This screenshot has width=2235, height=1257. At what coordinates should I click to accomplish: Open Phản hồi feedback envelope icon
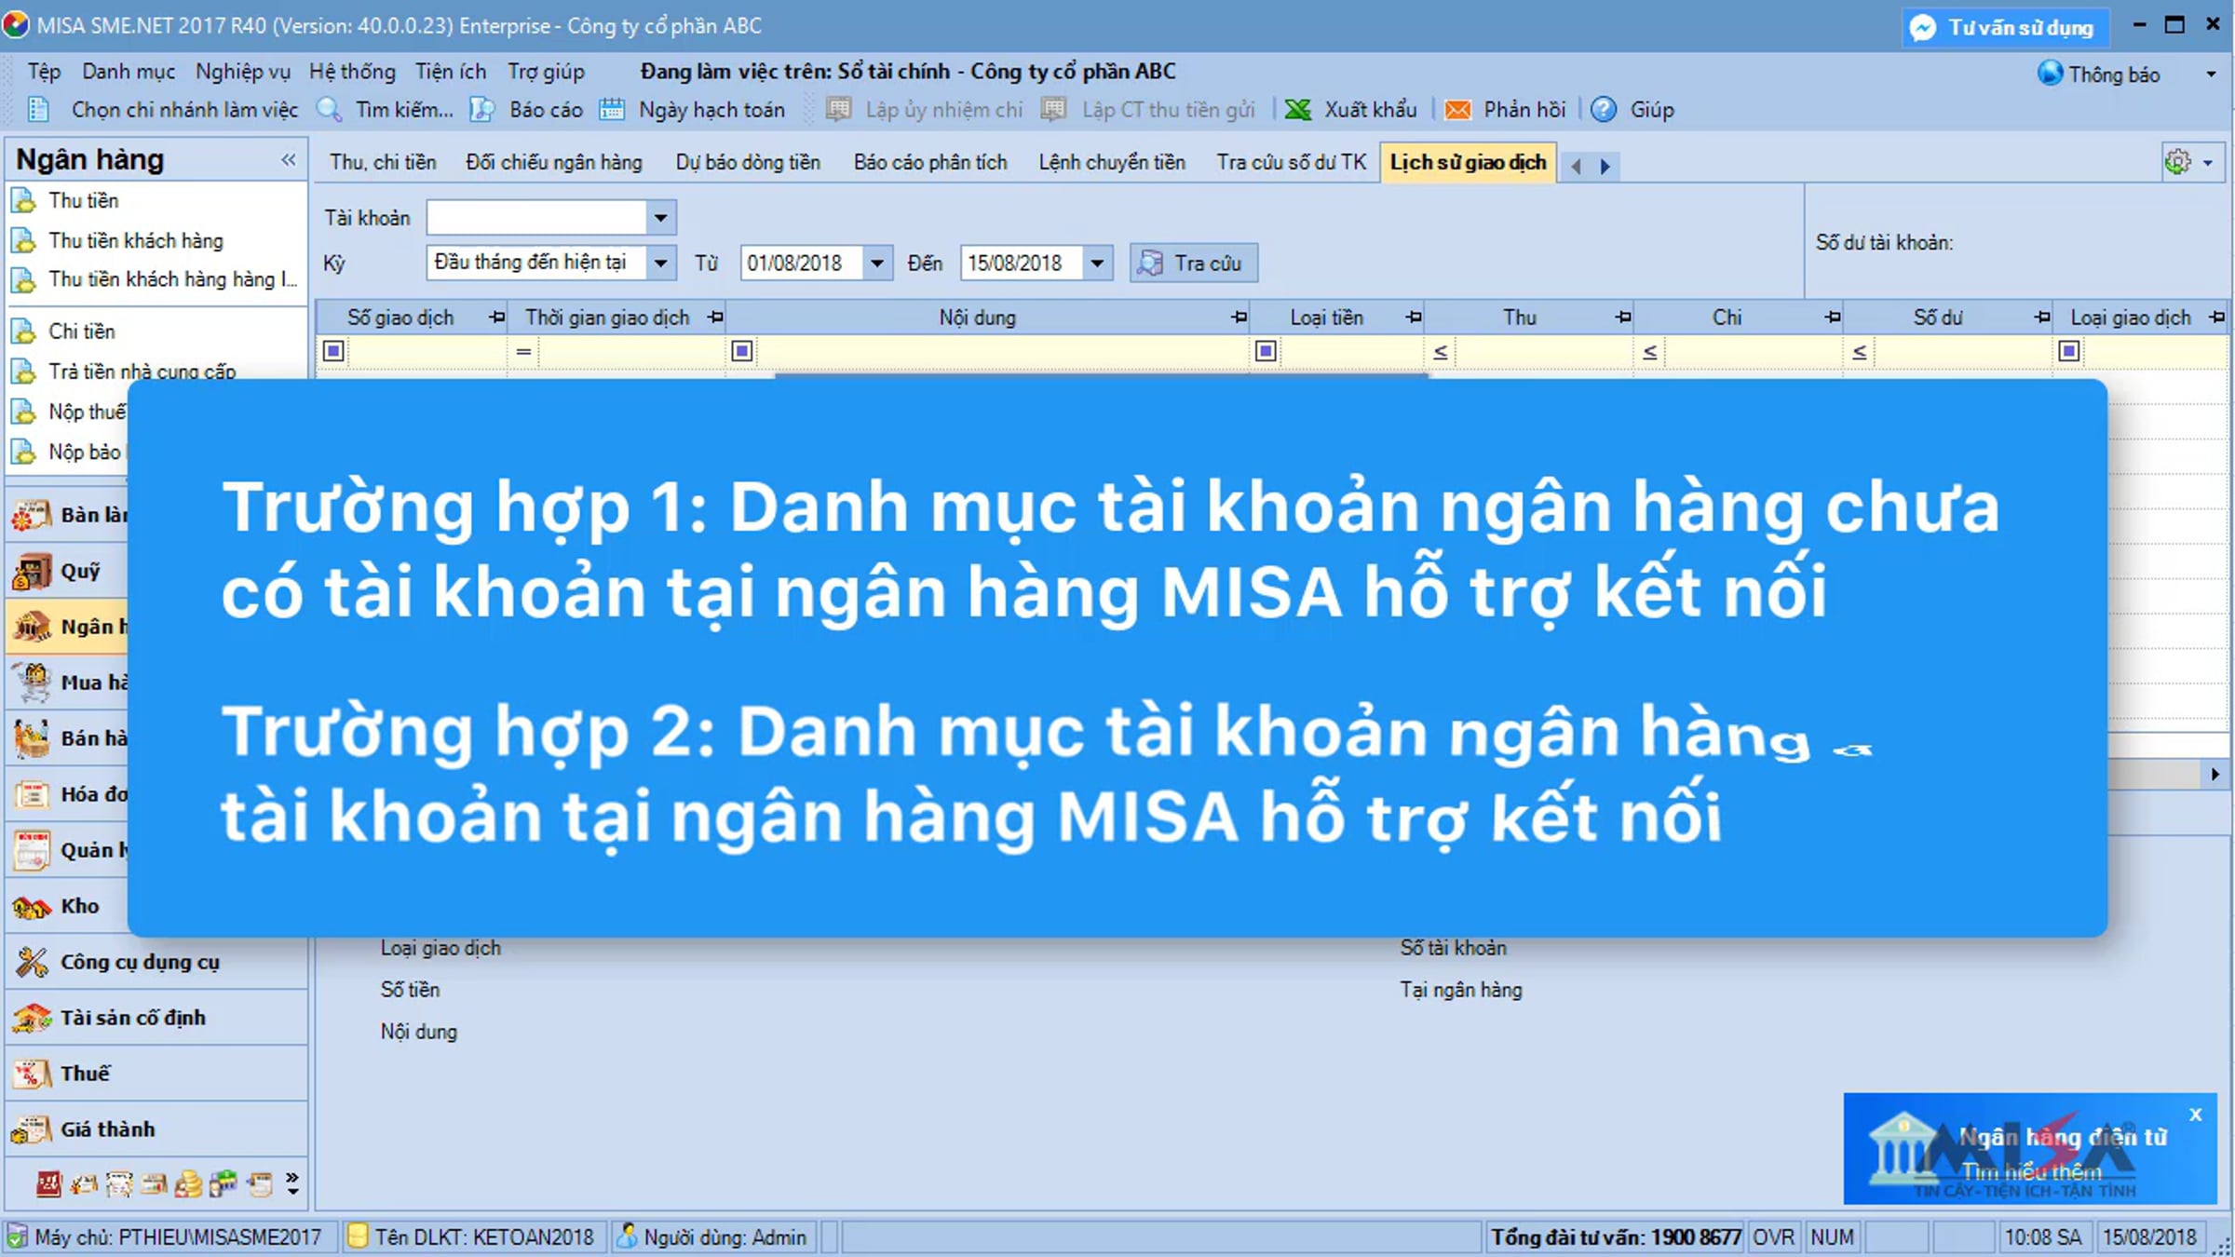[1457, 110]
